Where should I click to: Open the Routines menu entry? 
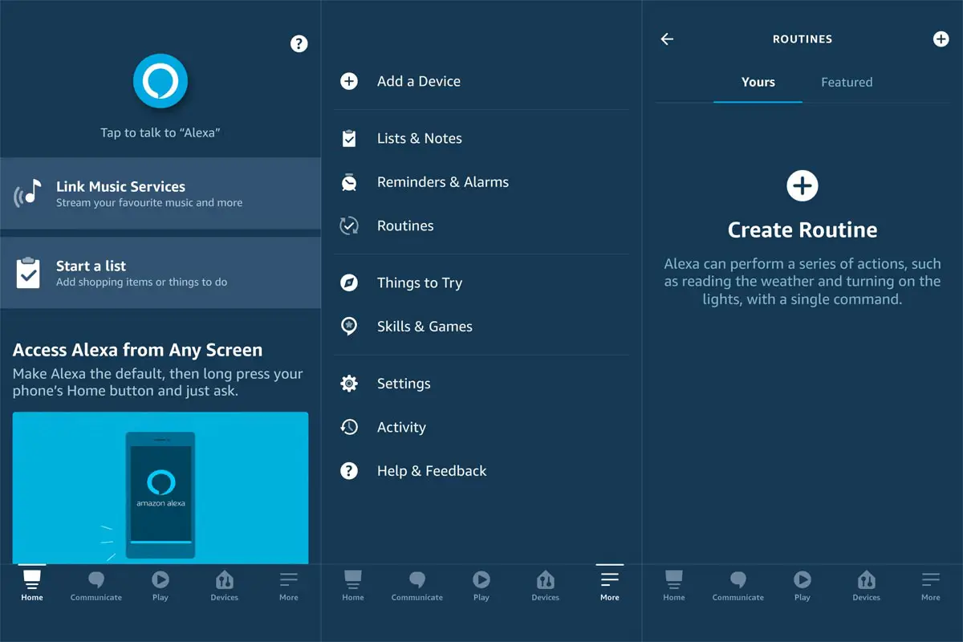click(481, 226)
